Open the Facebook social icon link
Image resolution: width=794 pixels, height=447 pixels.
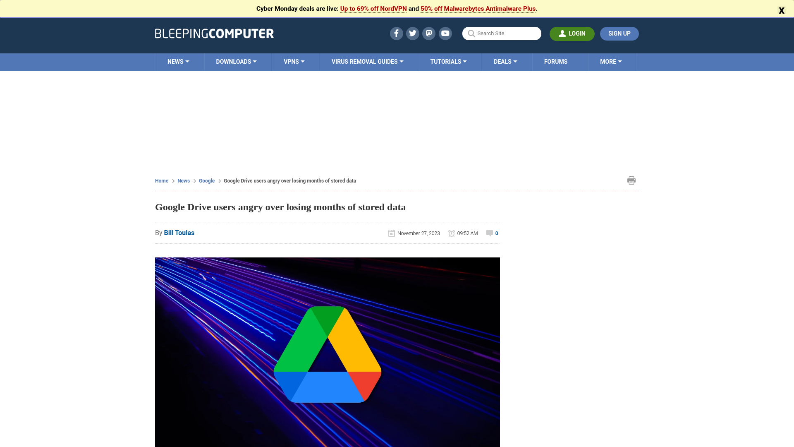click(396, 33)
